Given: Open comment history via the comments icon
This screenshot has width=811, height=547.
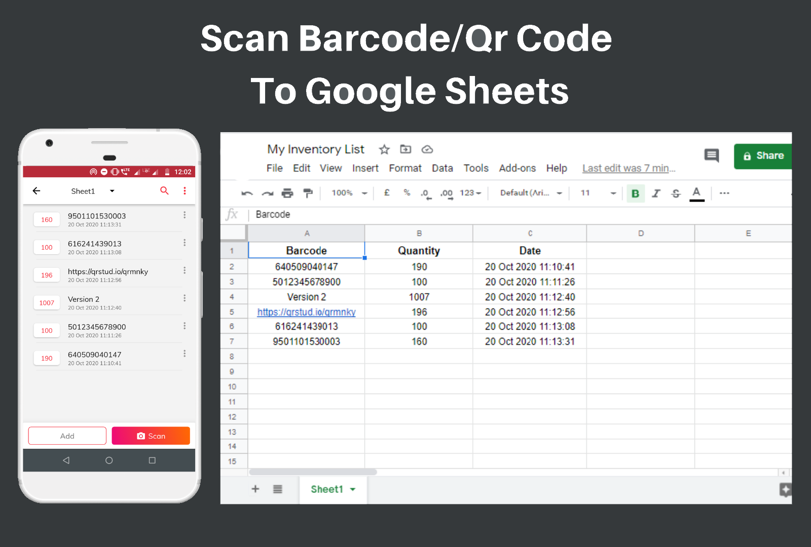Looking at the screenshot, I should coord(712,155).
